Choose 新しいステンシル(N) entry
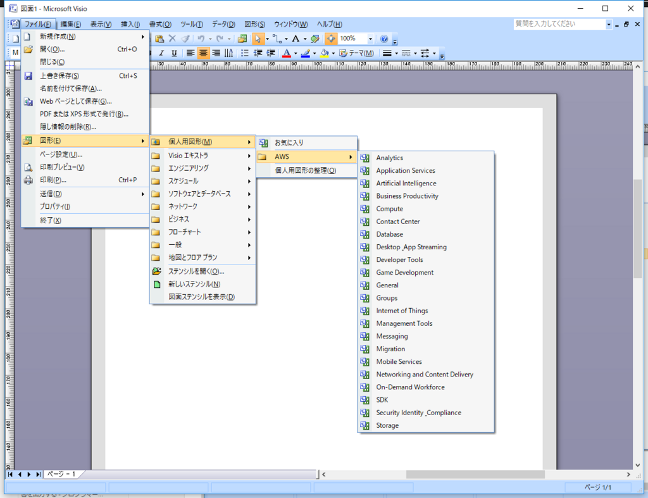Screen dimensions: 648x498 click(202, 284)
